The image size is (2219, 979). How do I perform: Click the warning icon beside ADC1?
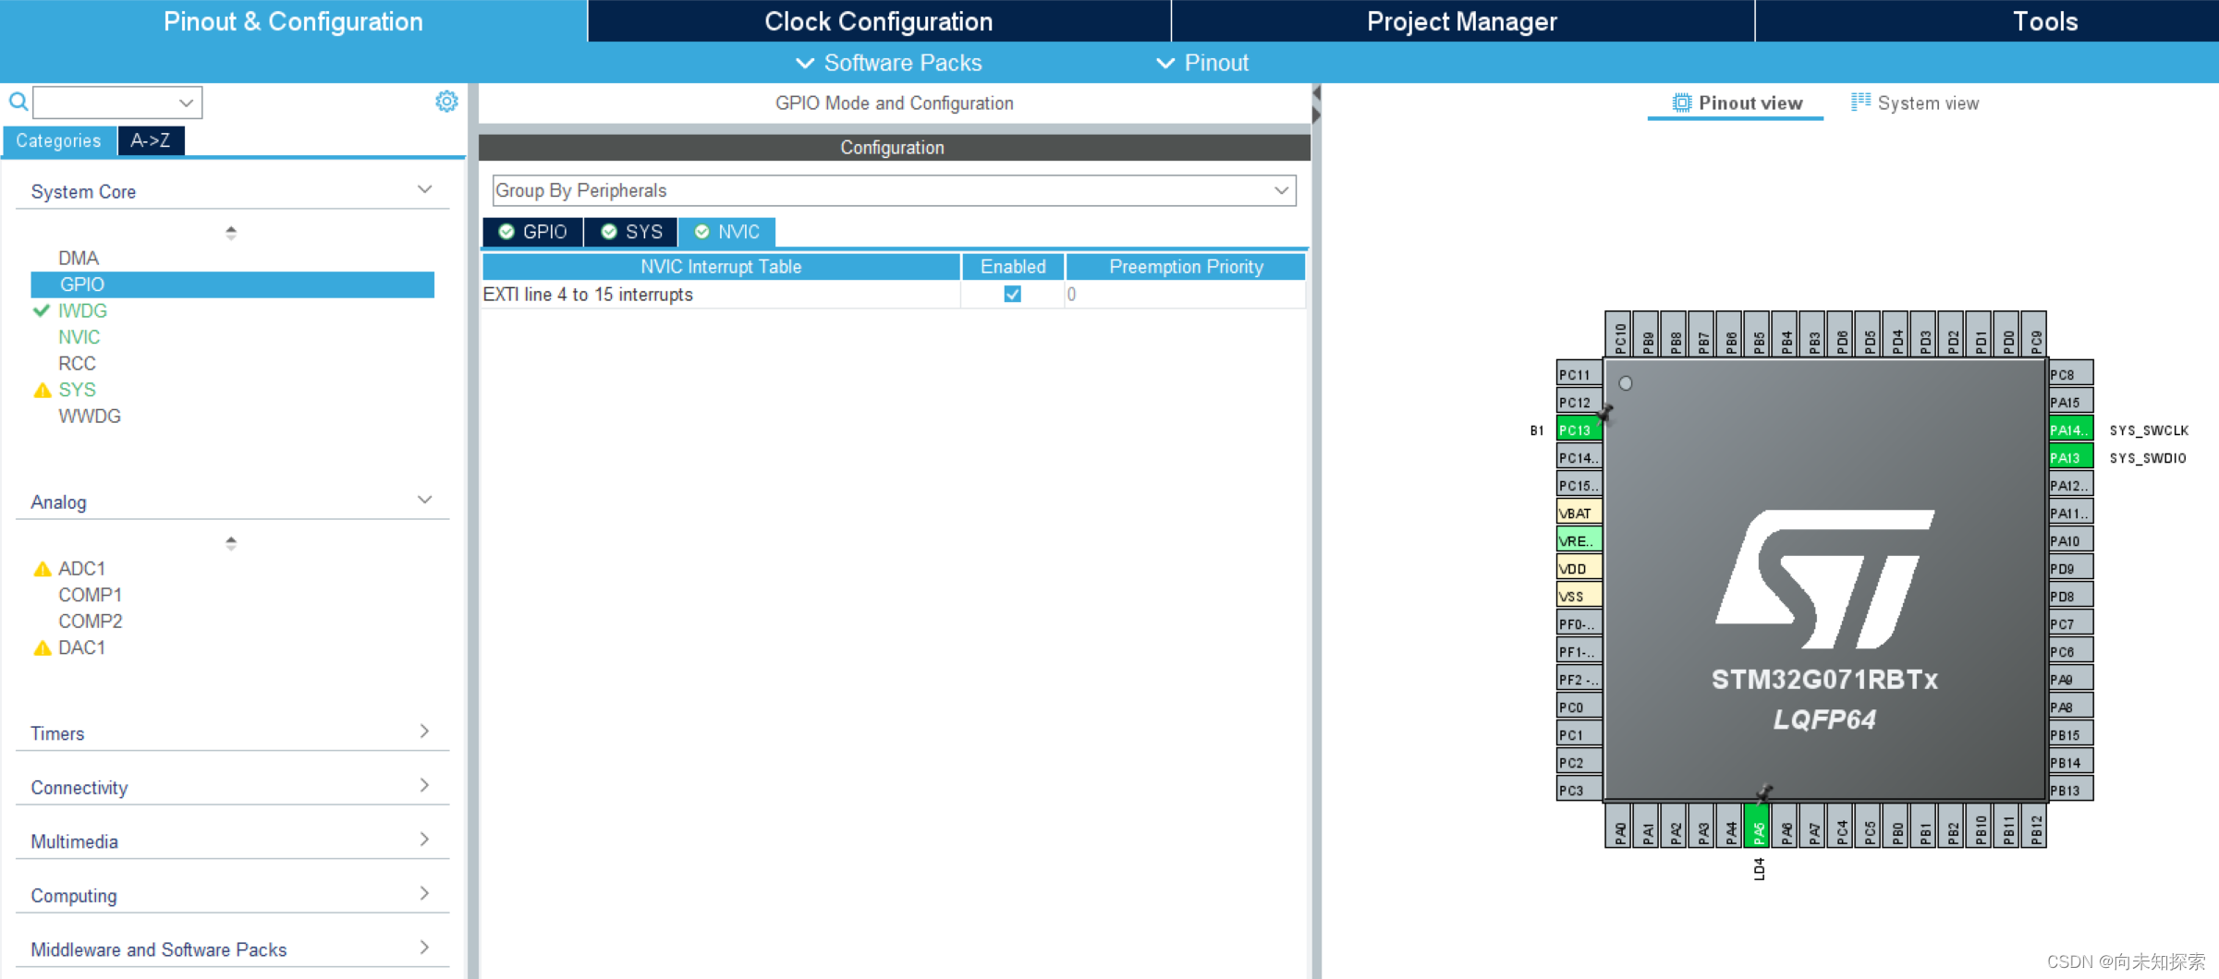pos(42,569)
